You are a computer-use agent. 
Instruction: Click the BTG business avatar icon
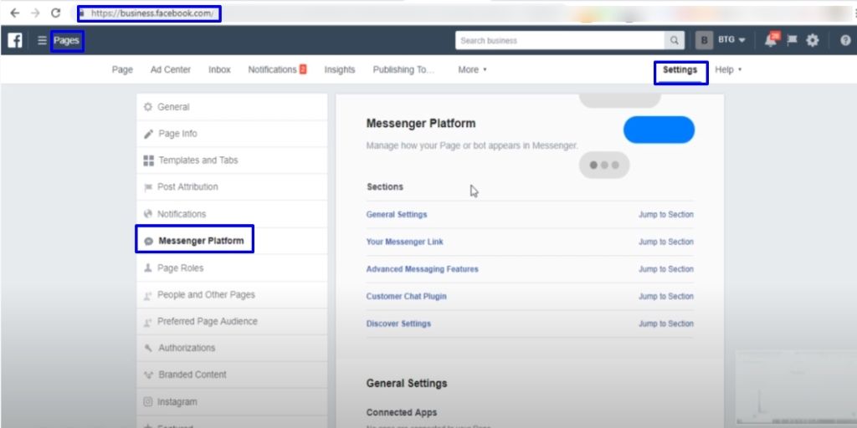point(704,40)
